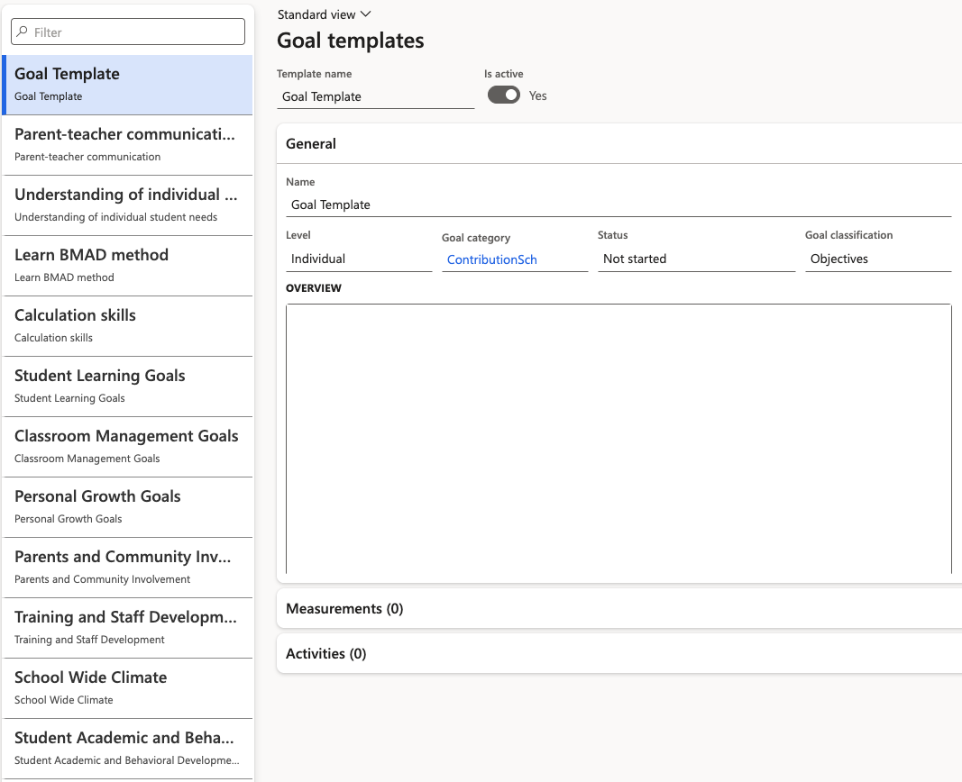Click the Filter input field
This screenshot has height=782, width=962.
[128, 32]
